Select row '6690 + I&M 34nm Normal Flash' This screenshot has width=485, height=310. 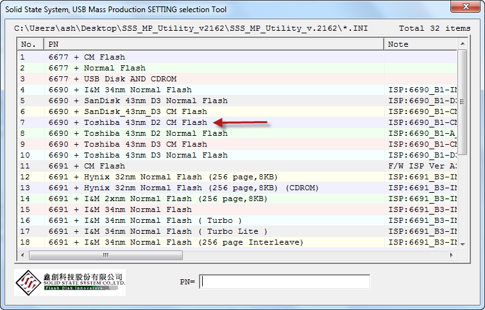click(237, 90)
